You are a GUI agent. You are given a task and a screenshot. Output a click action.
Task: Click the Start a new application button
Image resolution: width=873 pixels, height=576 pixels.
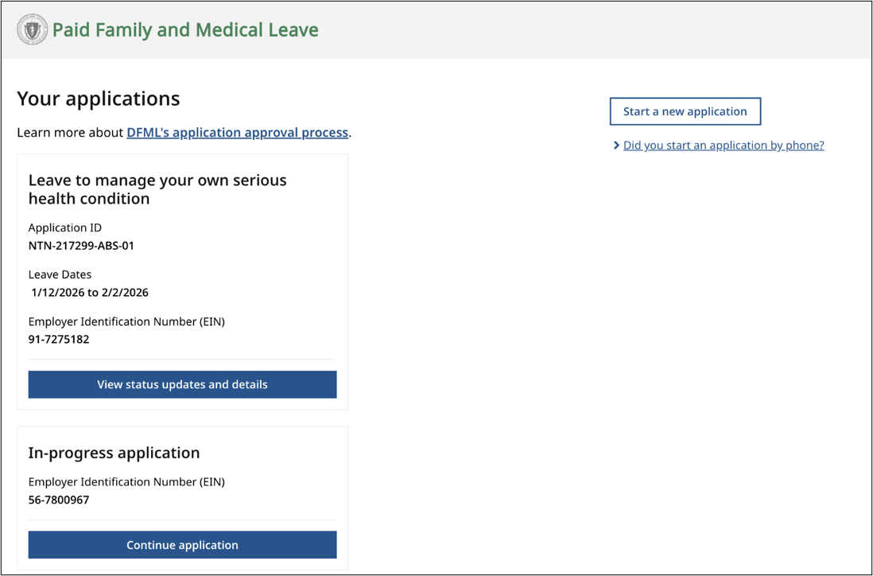click(x=685, y=111)
